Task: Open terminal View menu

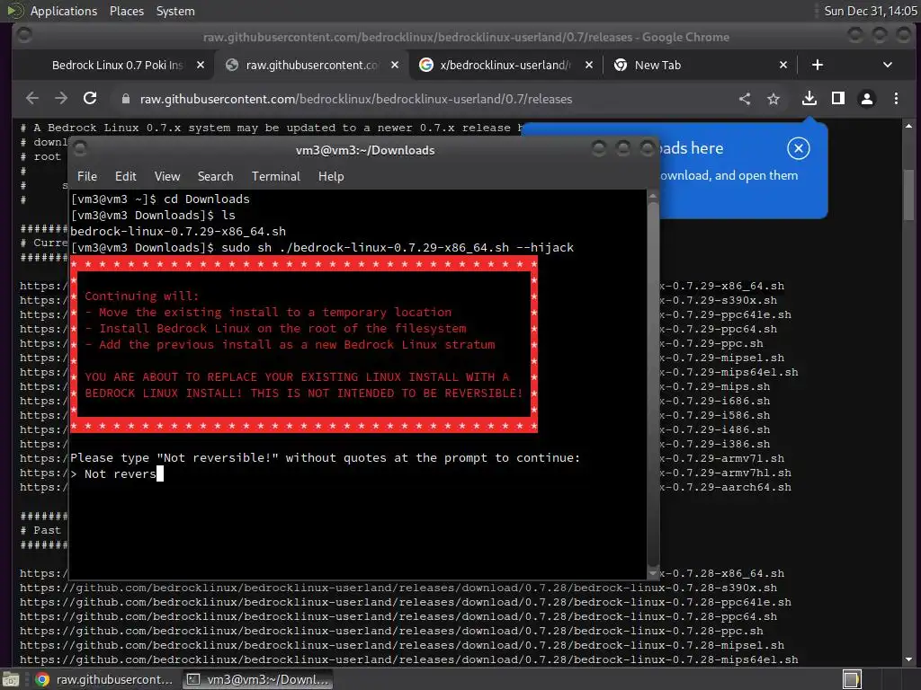Action: click(x=166, y=177)
